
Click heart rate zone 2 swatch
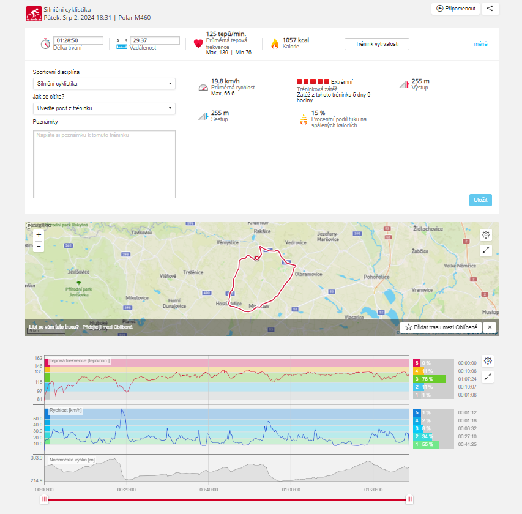tap(417, 387)
